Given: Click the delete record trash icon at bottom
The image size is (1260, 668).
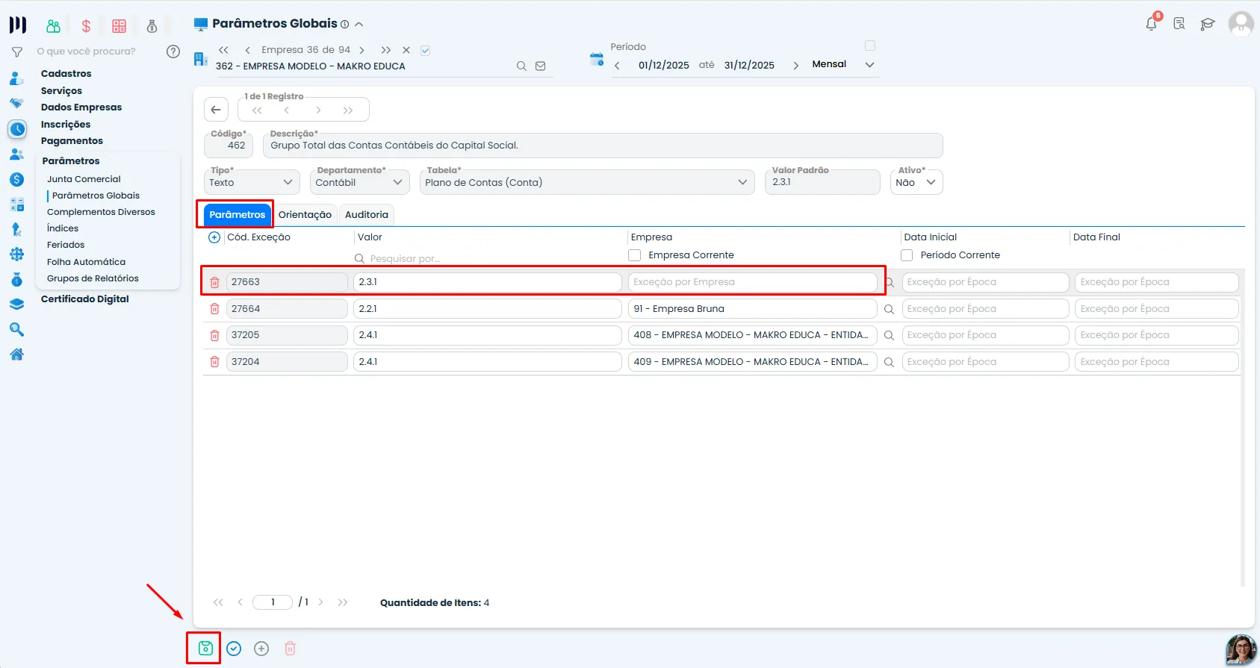Looking at the screenshot, I should pyautogui.click(x=291, y=649).
